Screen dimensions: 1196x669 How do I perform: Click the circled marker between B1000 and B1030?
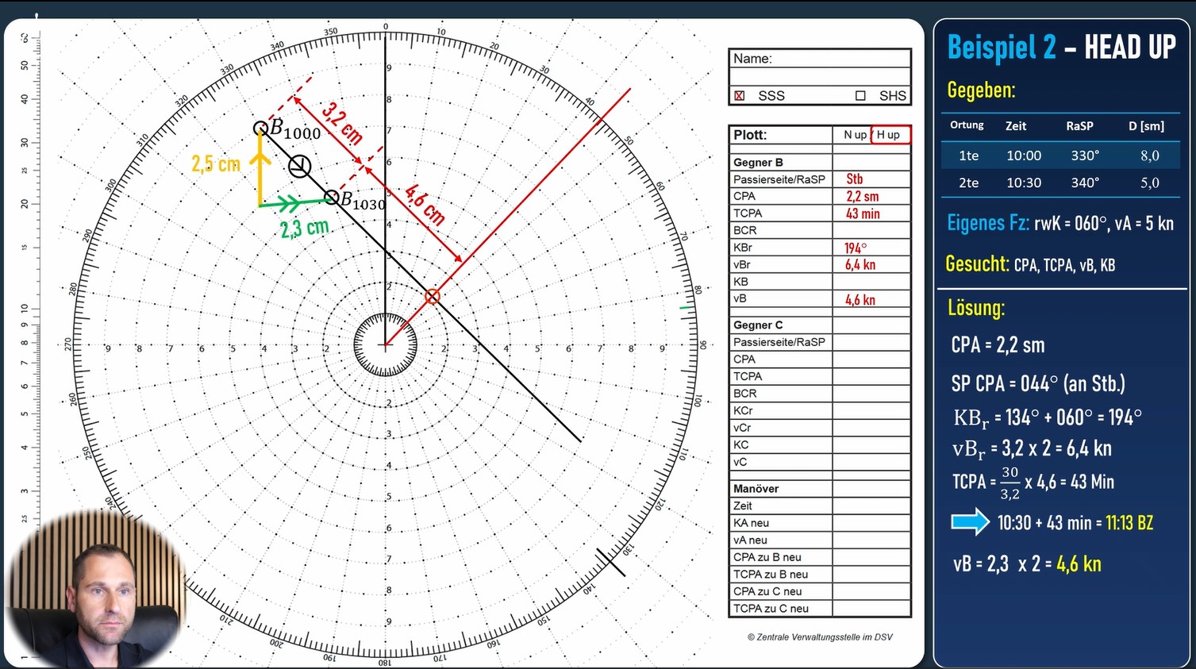click(299, 166)
